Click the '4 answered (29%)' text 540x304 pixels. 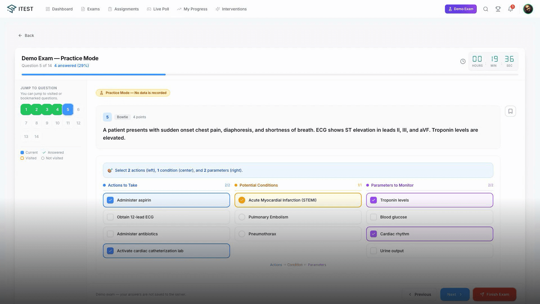pos(71,66)
